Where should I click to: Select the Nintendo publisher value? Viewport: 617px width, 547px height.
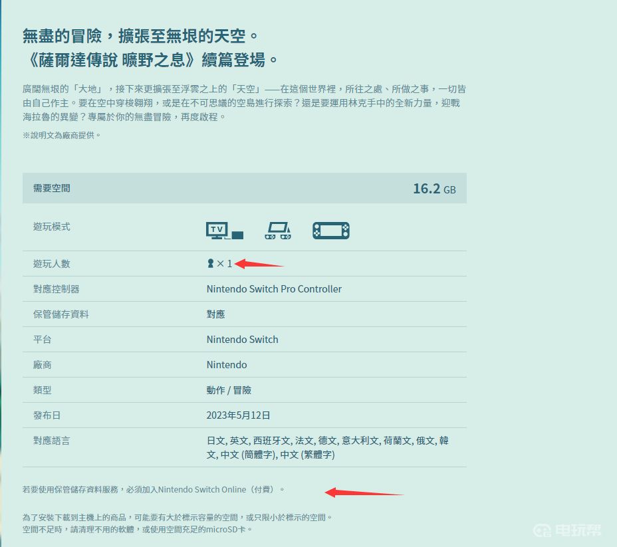227,365
